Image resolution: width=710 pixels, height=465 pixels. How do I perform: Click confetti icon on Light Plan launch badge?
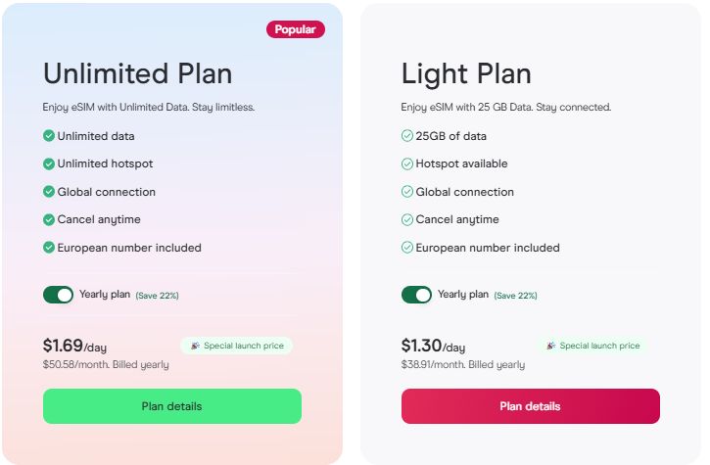point(551,346)
